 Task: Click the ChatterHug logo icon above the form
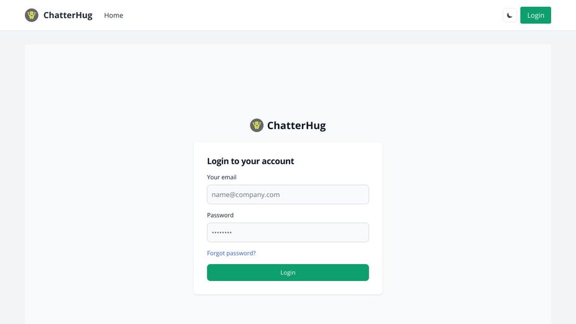tap(257, 125)
